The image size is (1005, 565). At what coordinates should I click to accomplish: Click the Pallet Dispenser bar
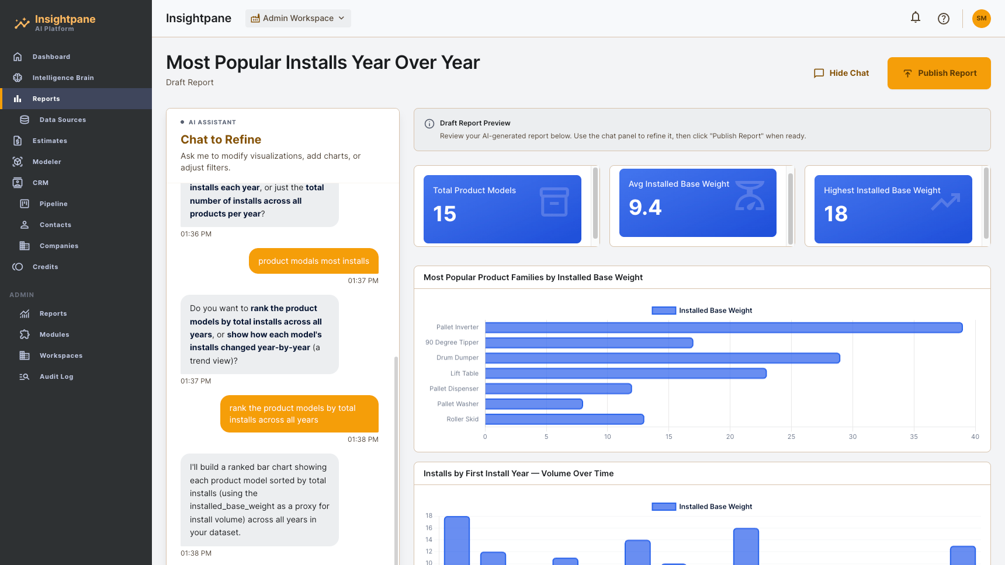pyautogui.click(x=558, y=389)
